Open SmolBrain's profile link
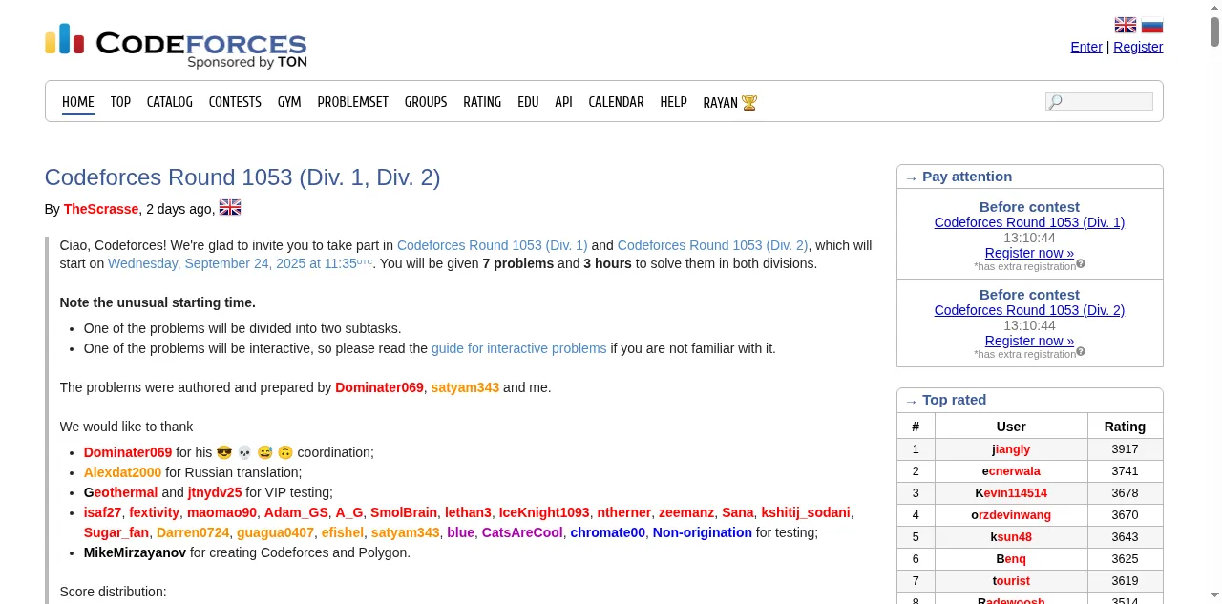This screenshot has width=1222, height=604. pos(404,512)
